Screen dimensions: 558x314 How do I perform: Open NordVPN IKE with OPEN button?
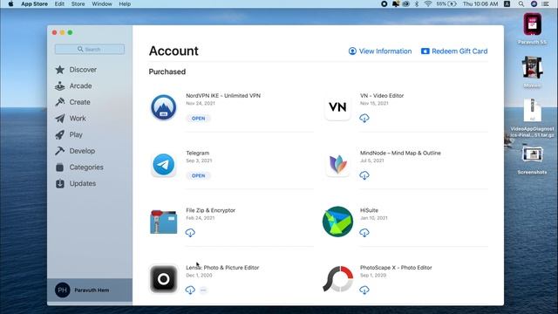pyautogui.click(x=198, y=119)
